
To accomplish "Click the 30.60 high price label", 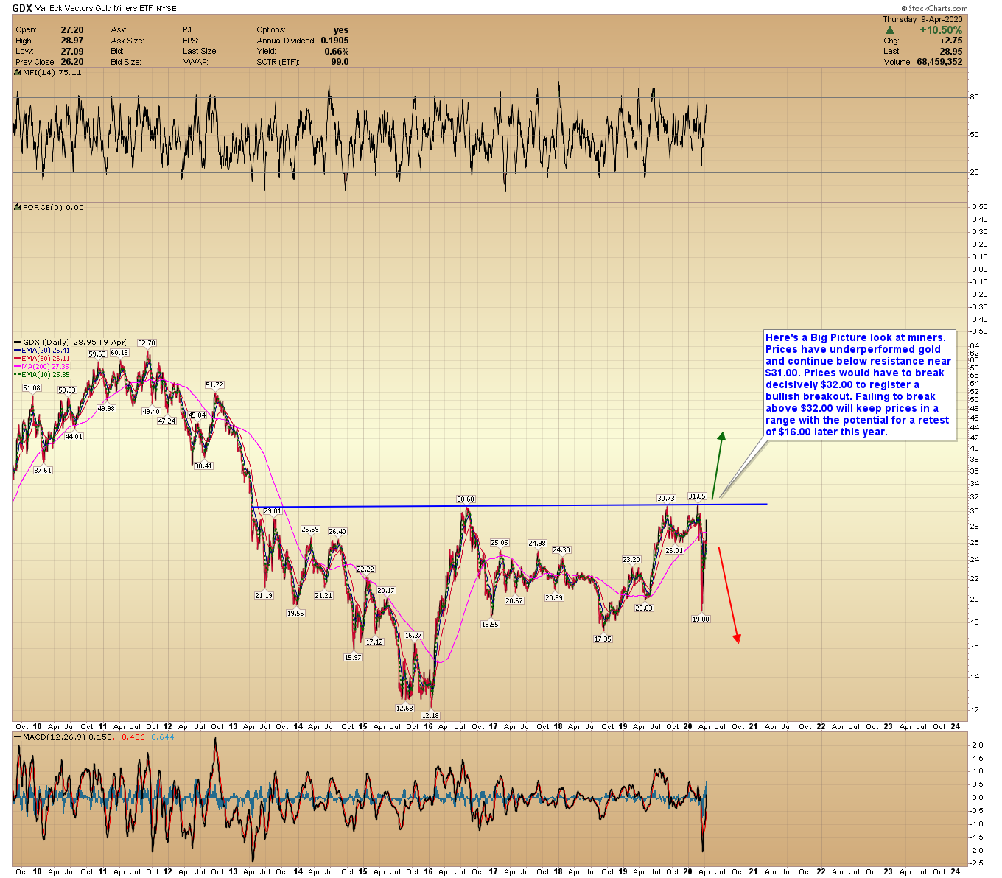I will (466, 499).
